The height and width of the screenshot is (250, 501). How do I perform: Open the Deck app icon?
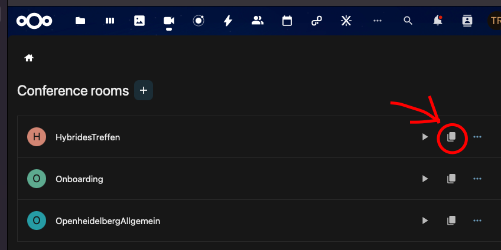click(x=110, y=21)
